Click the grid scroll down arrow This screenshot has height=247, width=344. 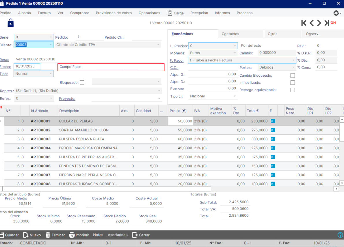(x=342, y=183)
